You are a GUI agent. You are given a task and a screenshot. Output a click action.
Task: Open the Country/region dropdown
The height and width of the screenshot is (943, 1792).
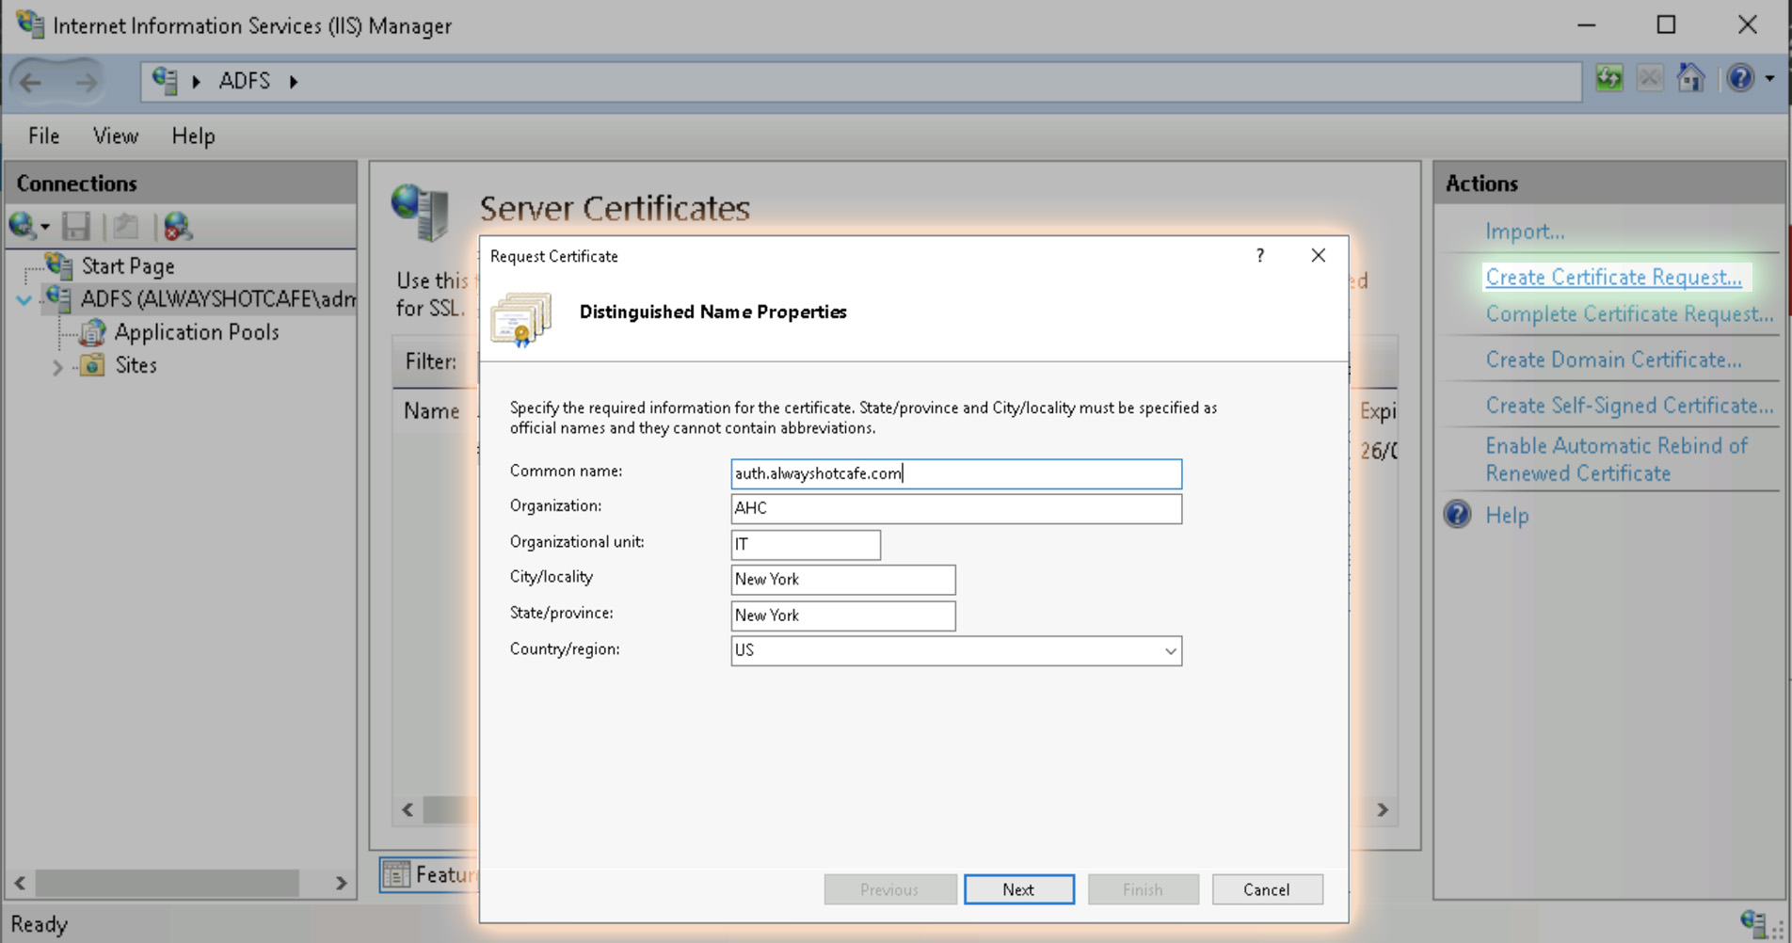point(1170,650)
